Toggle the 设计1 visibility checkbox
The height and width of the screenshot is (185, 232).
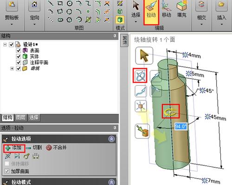[x=11, y=45]
